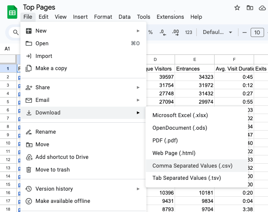The width and height of the screenshot is (268, 212).
Task: Click the decrease decimal places icon
Action: point(163,33)
